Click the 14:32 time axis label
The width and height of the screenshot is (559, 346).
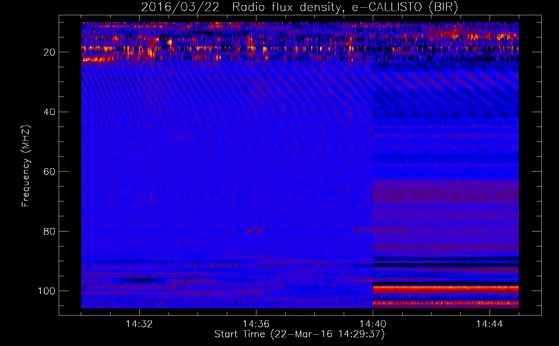[x=139, y=324]
